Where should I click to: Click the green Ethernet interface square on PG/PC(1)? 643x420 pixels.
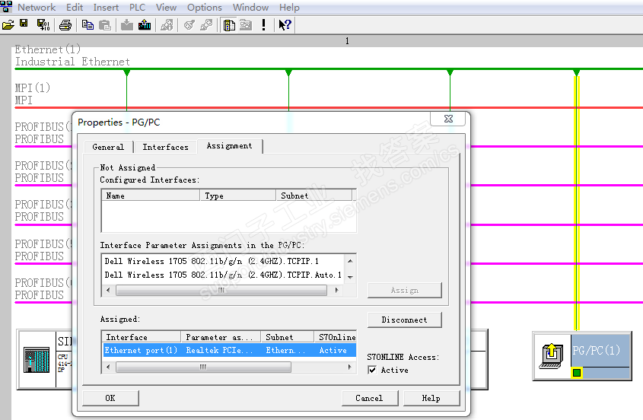[577, 373]
